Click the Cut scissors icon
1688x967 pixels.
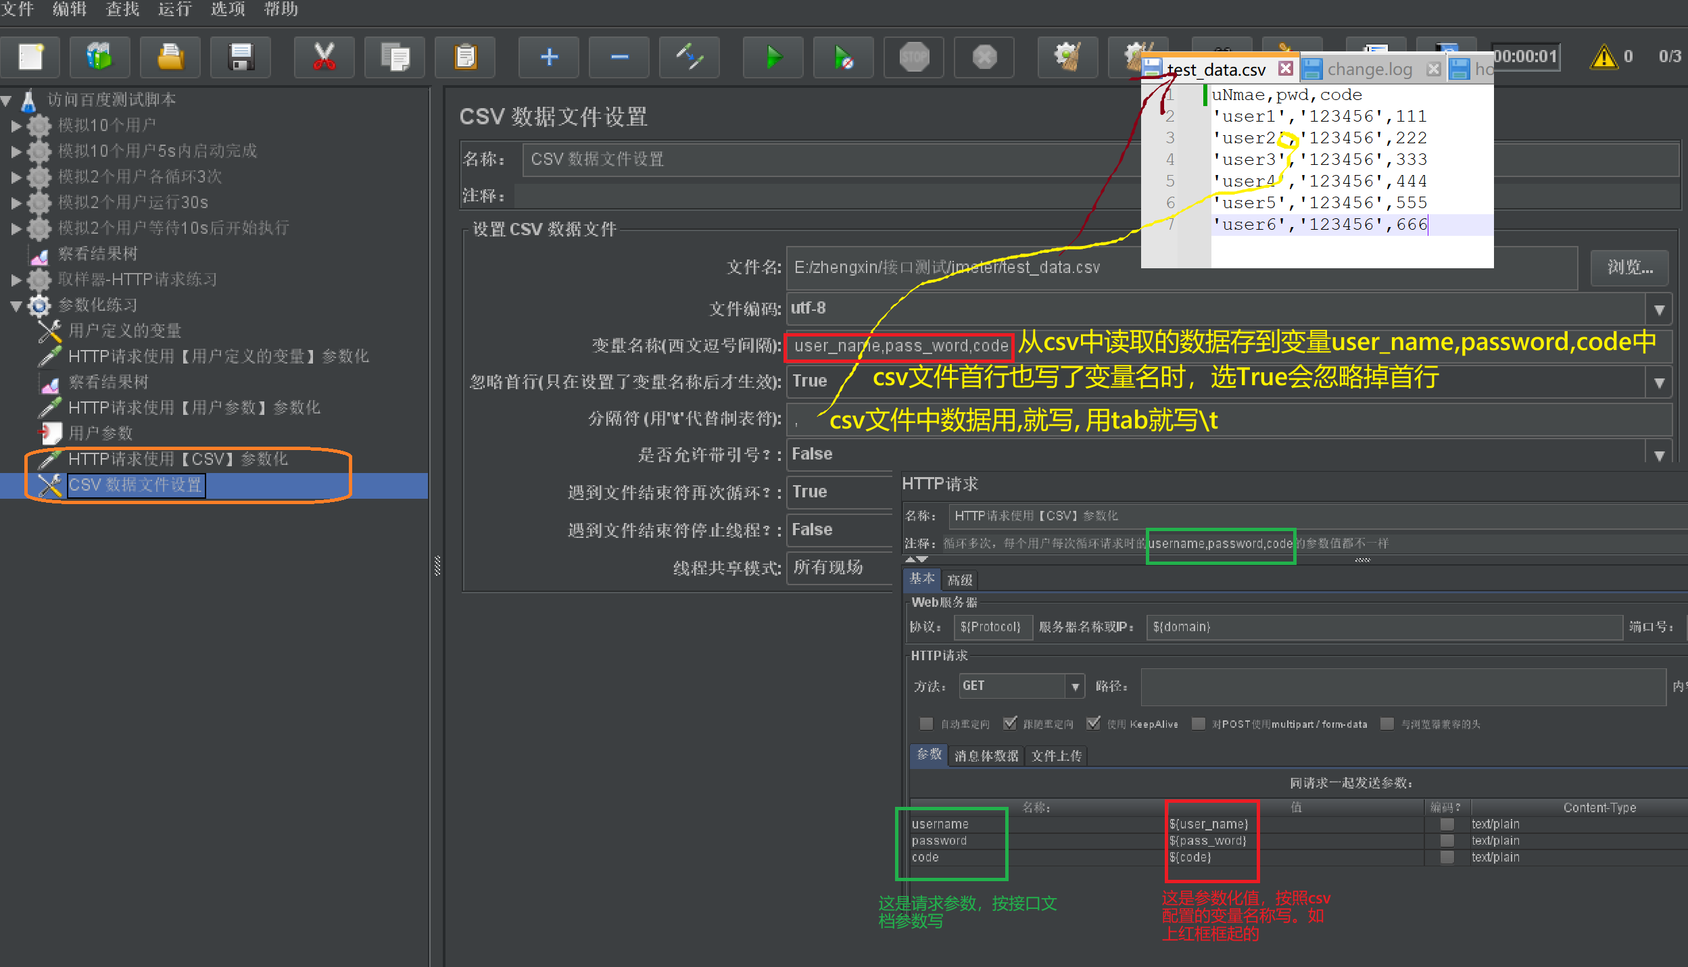click(x=324, y=57)
